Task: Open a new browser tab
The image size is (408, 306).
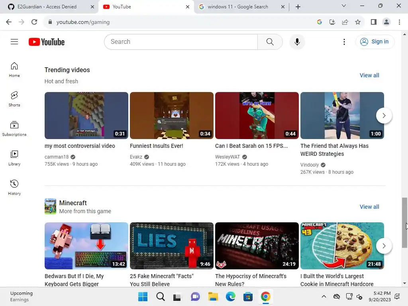Action: point(298,7)
